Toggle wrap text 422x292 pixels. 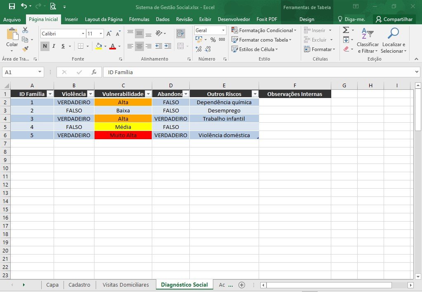181,33
